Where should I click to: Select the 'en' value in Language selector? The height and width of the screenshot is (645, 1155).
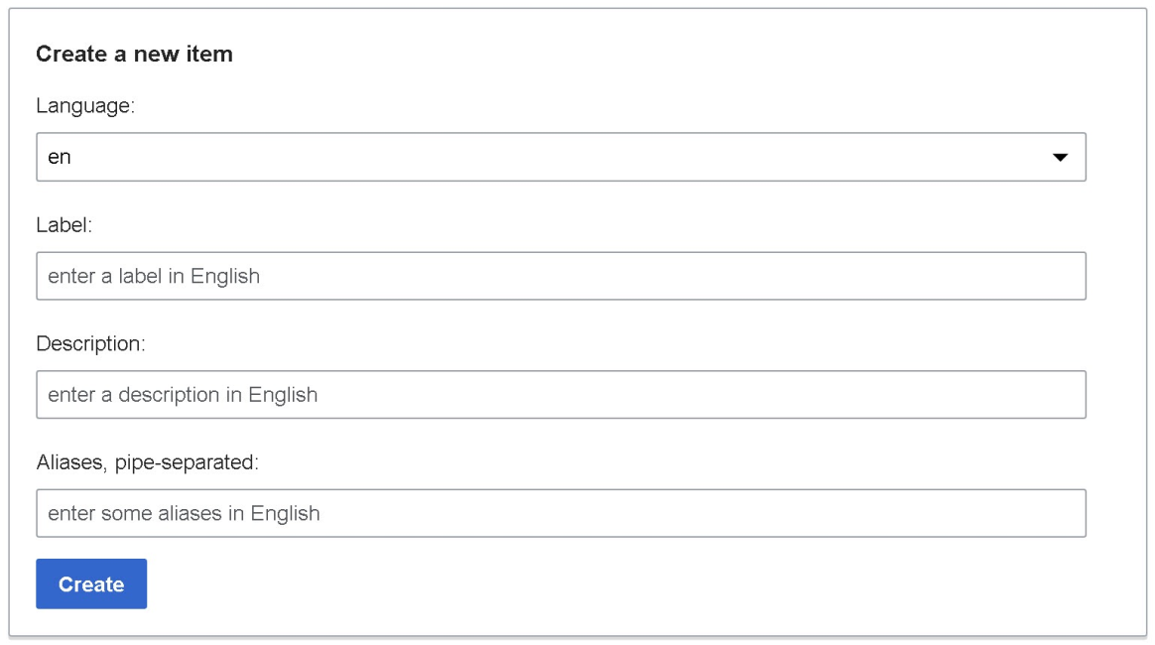click(x=60, y=158)
